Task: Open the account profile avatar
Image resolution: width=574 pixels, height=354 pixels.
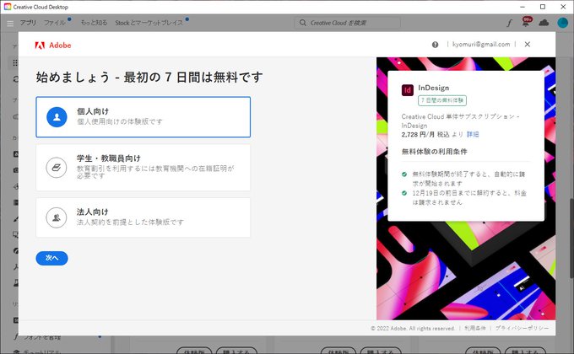Action: 562,23
